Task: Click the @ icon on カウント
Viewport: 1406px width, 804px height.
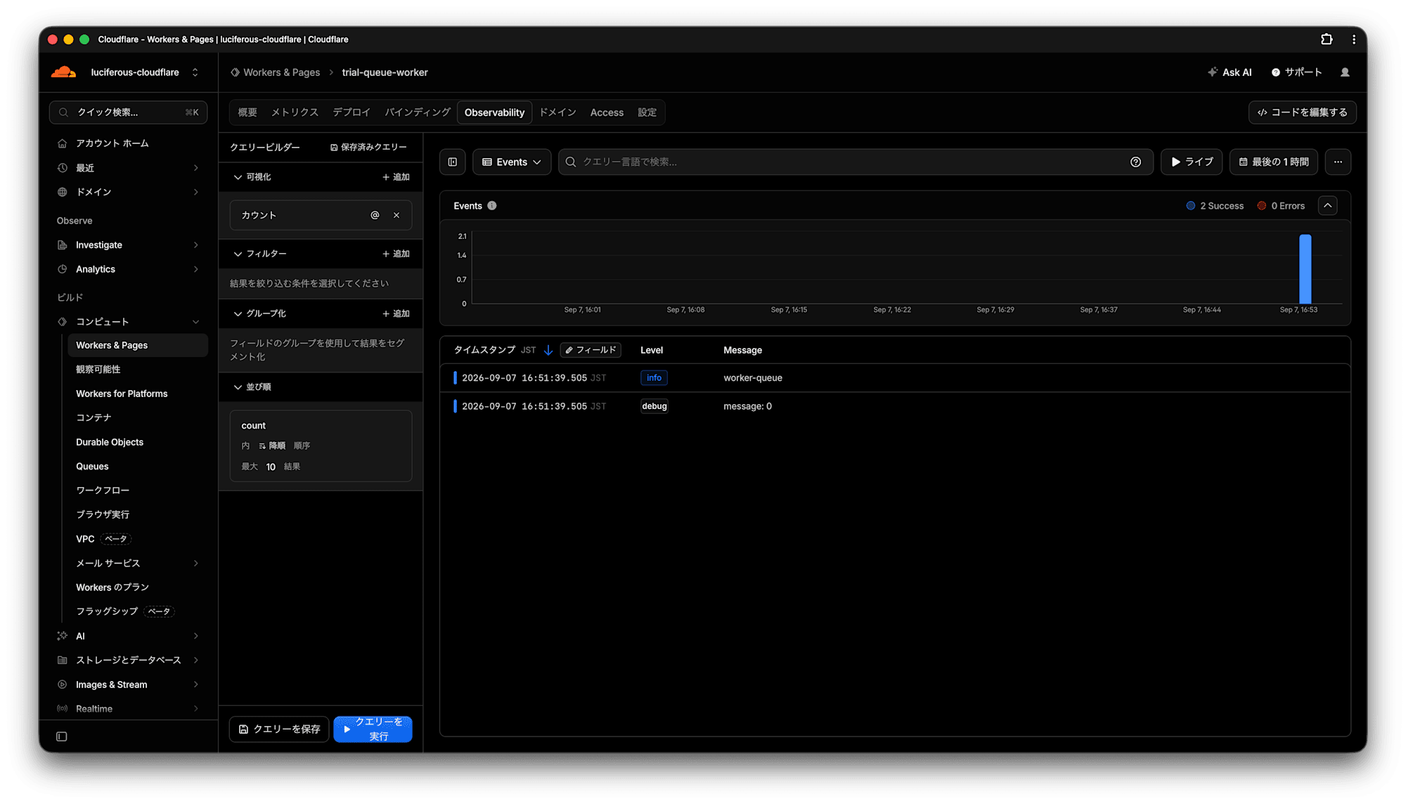Action: (x=375, y=215)
